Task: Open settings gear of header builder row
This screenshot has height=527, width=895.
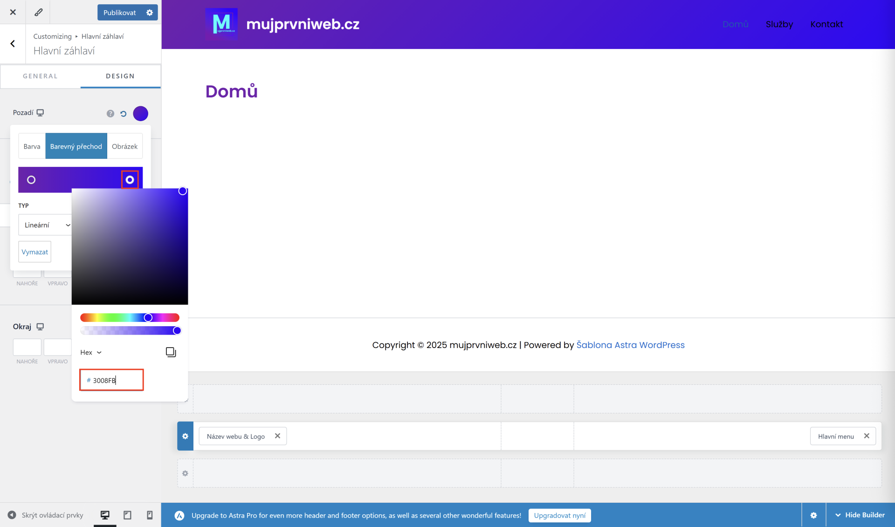Action: tap(185, 436)
